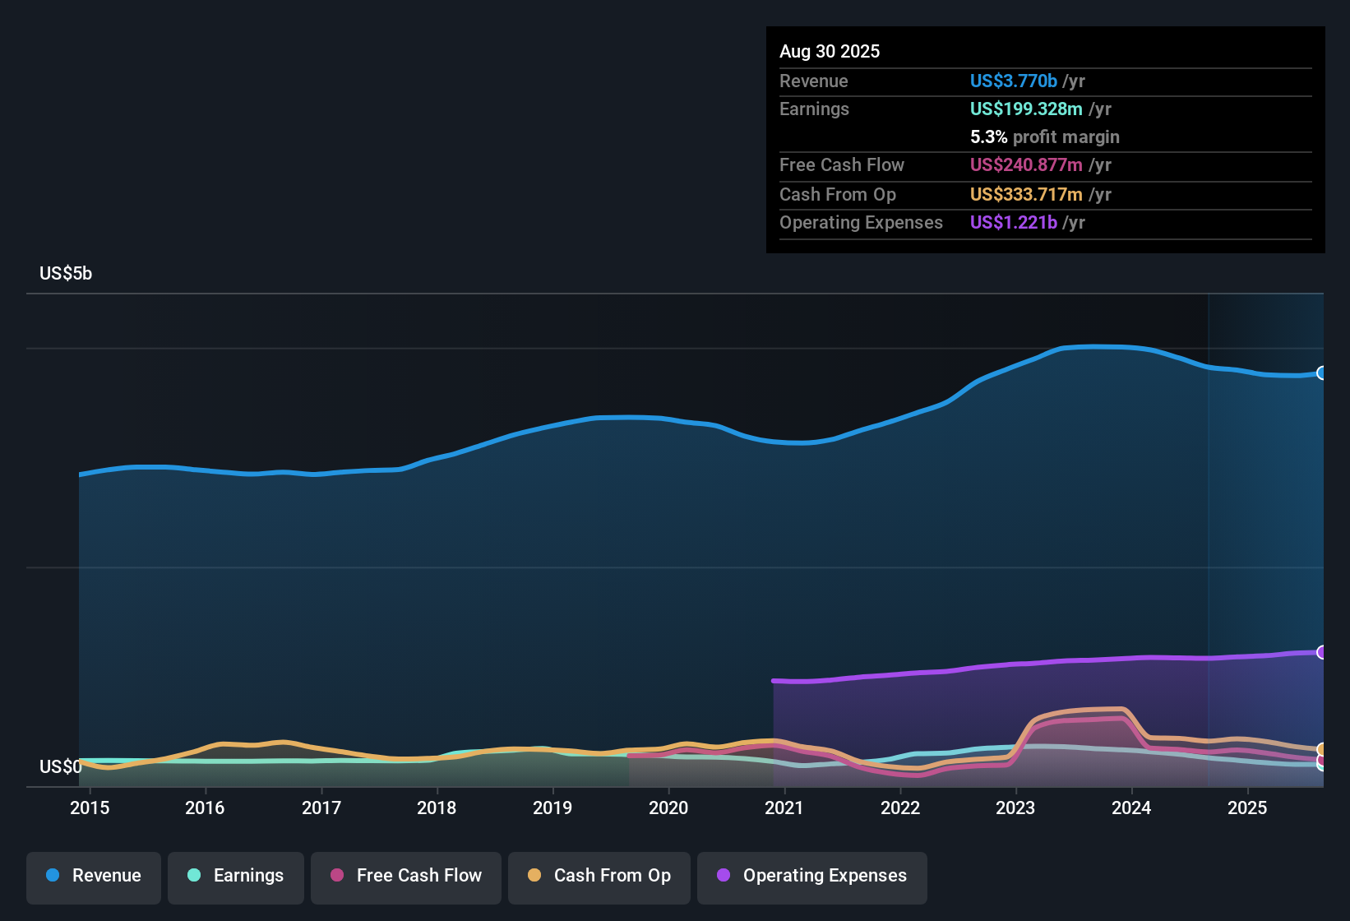Click the Operating Expenses tooltip label
Screen dimensions: 1350x921
pyautogui.click(x=861, y=223)
